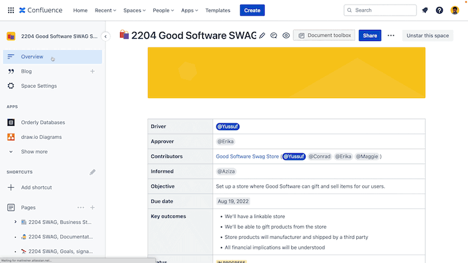The width and height of the screenshot is (468, 263).
Task: Create a page with Pages plus icon
Action: tap(92, 208)
